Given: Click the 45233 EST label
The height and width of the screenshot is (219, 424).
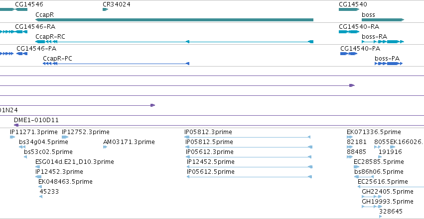Looking at the screenshot, I should pyautogui.click(x=49, y=192).
